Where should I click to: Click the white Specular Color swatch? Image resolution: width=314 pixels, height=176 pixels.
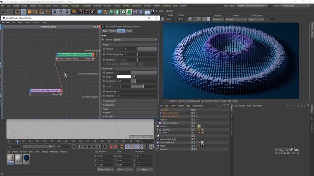pyautogui.click(x=124, y=77)
